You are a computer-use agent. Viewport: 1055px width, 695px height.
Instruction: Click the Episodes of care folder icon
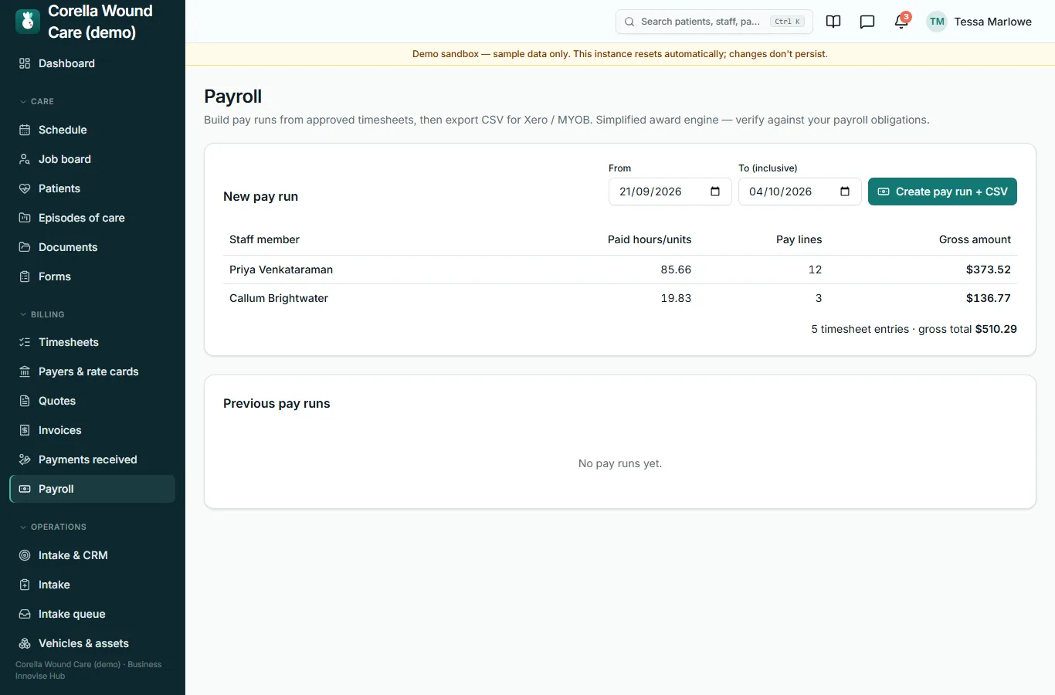tap(25, 218)
